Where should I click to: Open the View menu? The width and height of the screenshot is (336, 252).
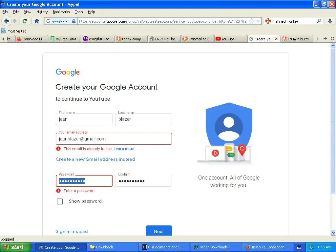28,12
